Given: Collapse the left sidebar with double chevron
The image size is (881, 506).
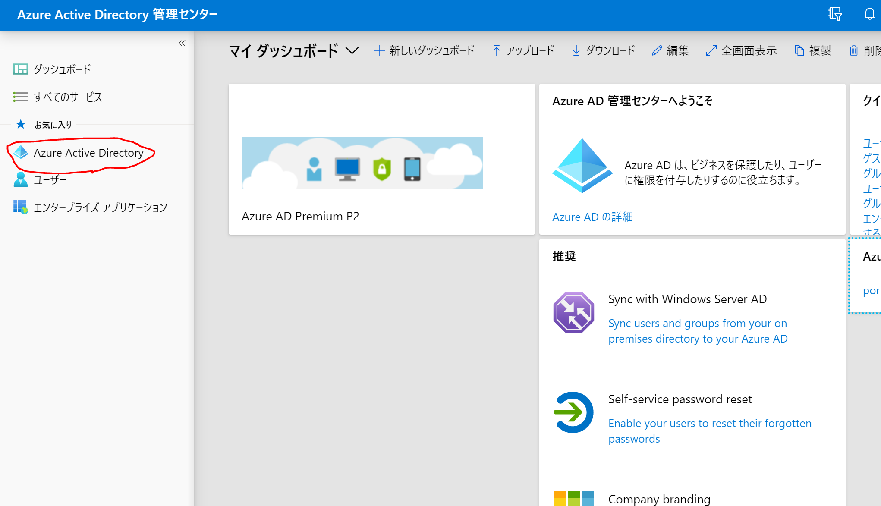Looking at the screenshot, I should click(x=182, y=43).
